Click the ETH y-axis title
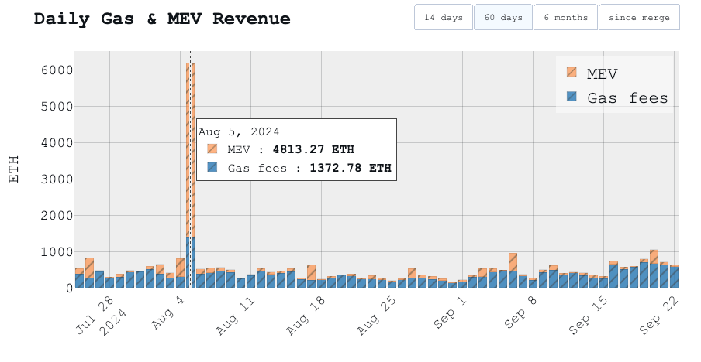The width and height of the screenshot is (701, 362). [x=14, y=169]
